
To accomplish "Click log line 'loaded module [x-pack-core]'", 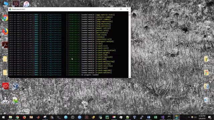I will (x=95, y=48).
